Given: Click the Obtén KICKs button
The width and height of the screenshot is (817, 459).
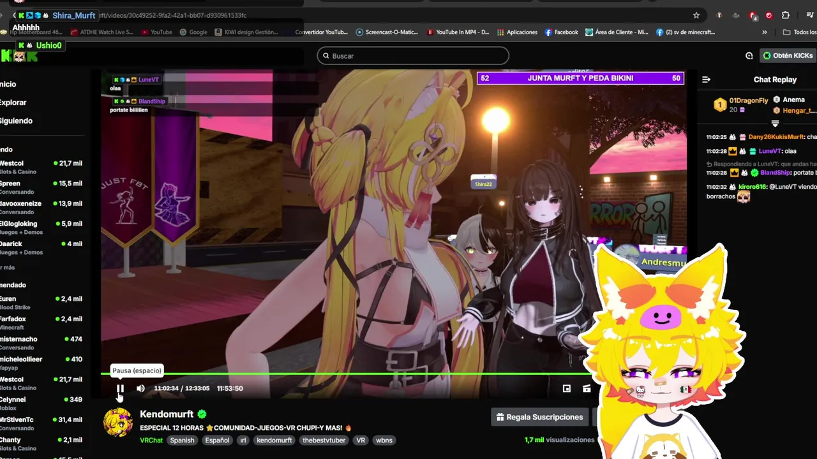Looking at the screenshot, I should (788, 55).
